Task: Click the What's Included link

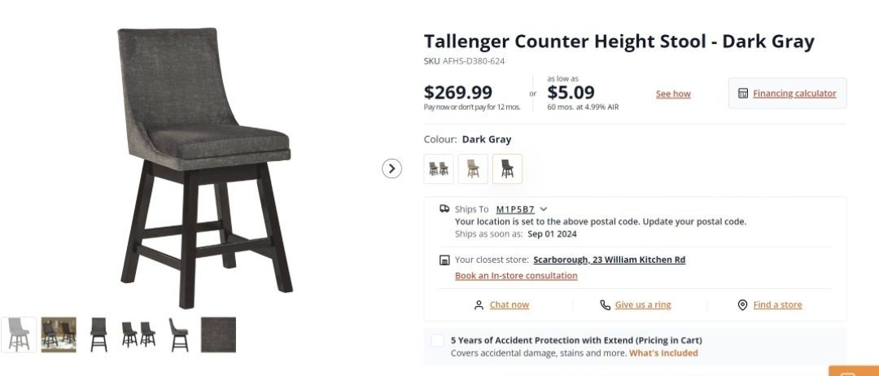Action: (x=663, y=353)
